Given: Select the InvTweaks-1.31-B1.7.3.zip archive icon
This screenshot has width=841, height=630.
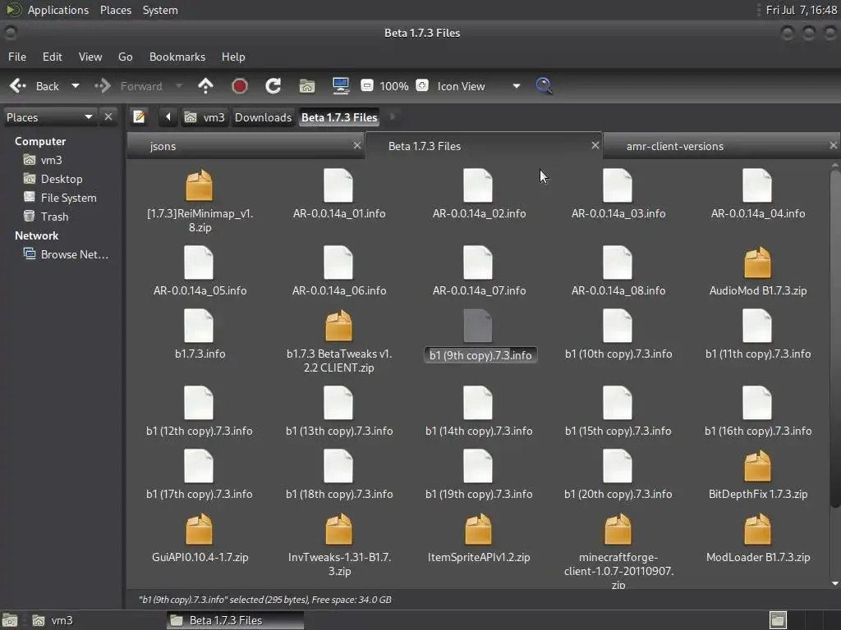Looking at the screenshot, I should click(x=338, y=529).
